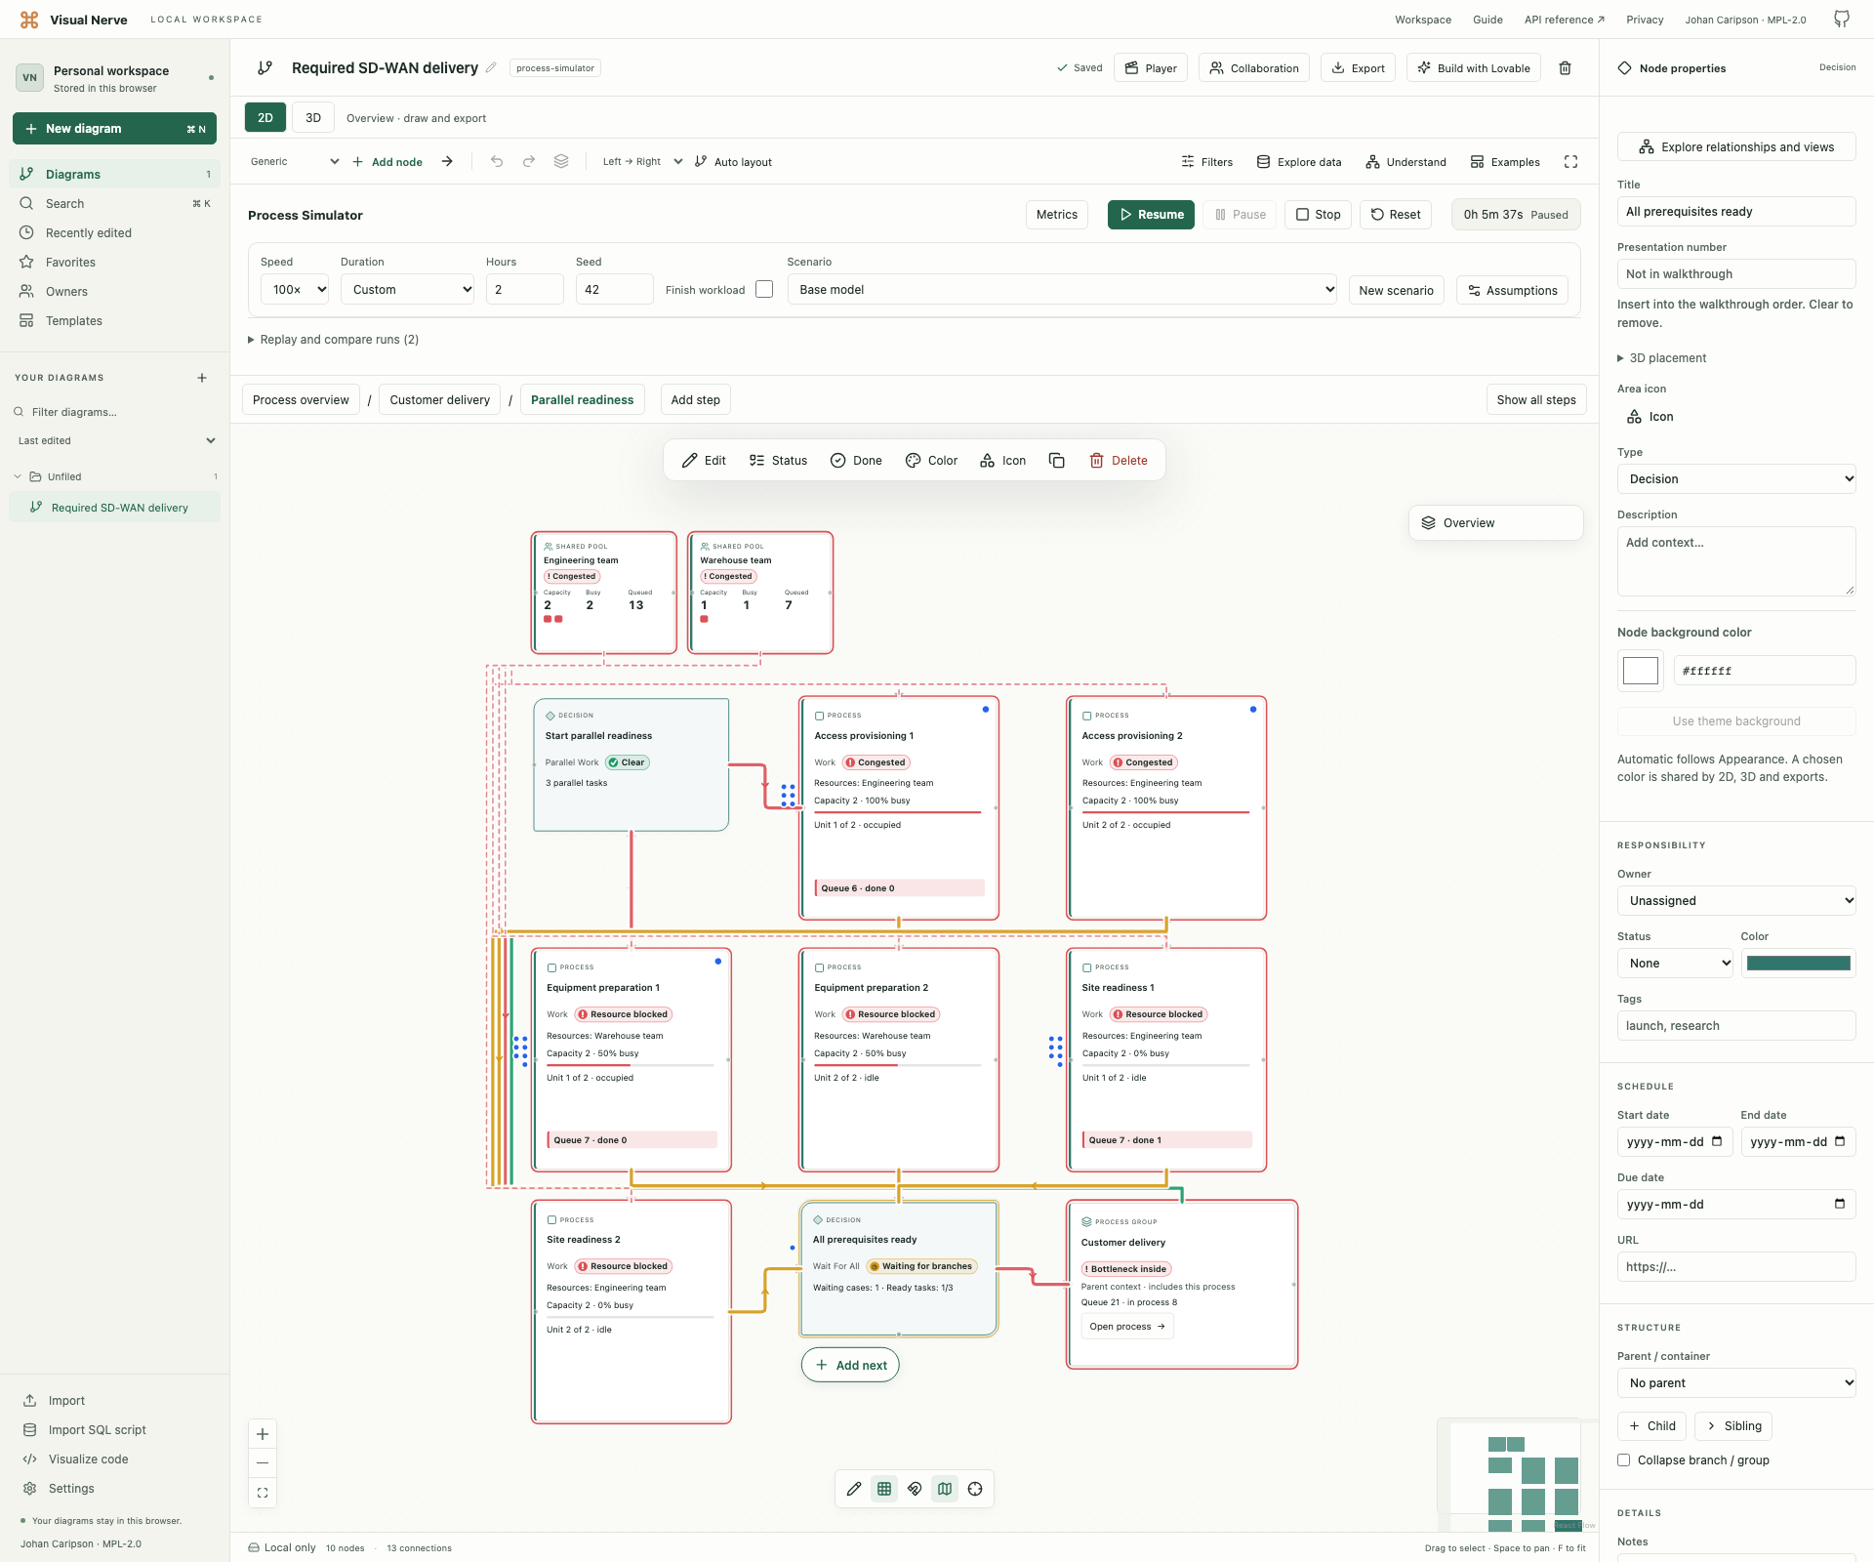Open the Parallel readiness breadcrumb tab

[x=582, y=399]
